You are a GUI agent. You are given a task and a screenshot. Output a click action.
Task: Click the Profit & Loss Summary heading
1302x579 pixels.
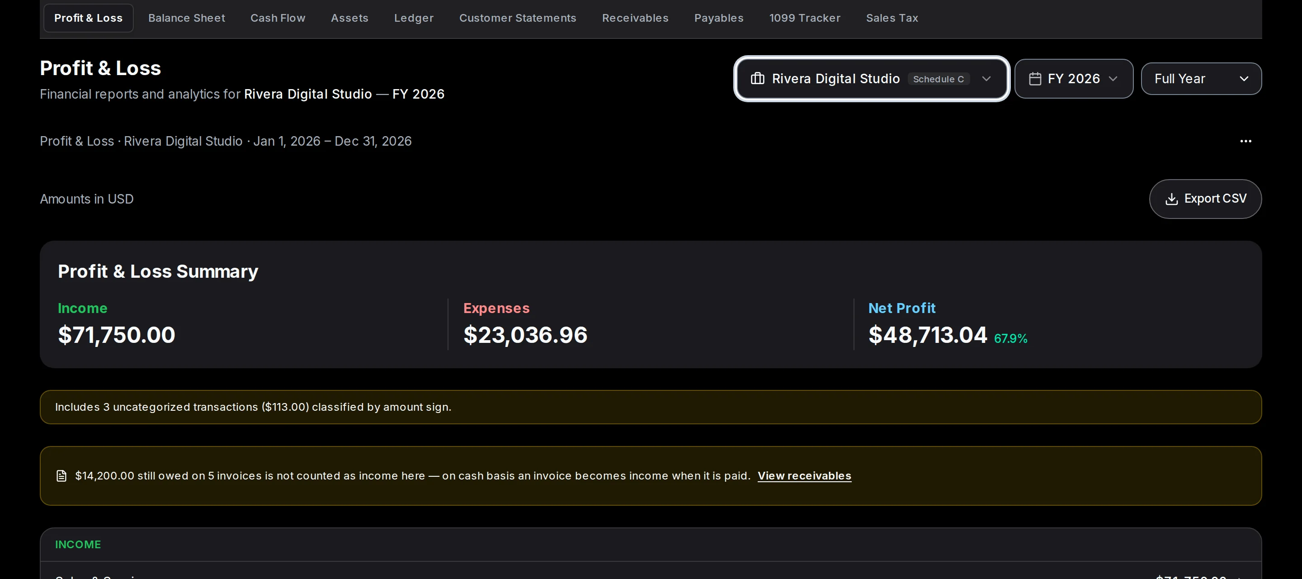pyautogui.click(x=158, y=271)
